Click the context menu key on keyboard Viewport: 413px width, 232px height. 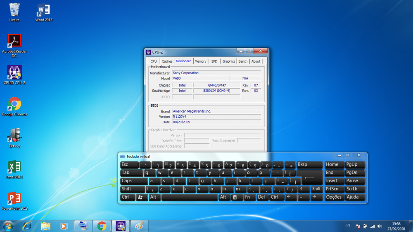pos(237,197)
